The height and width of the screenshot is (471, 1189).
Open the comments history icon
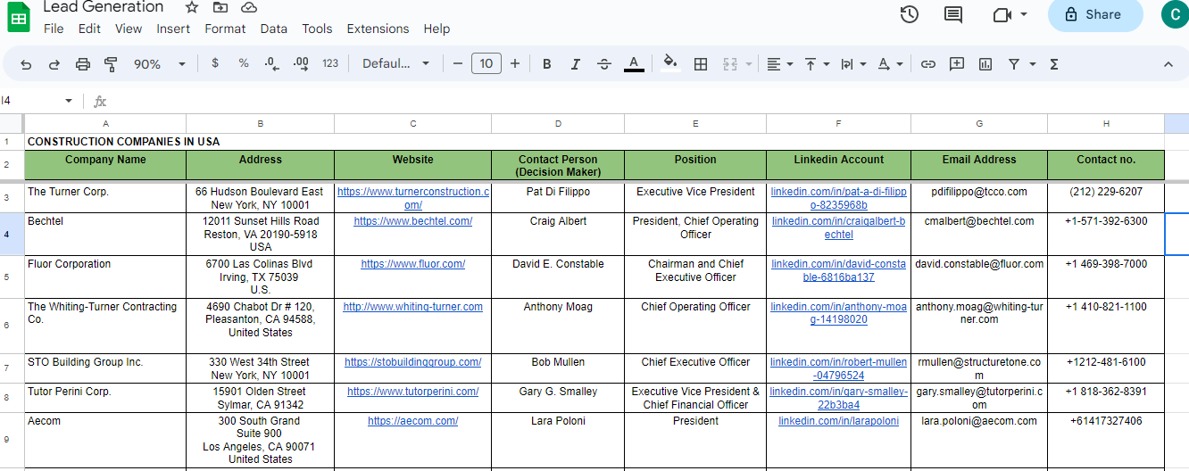coord(953,14)
